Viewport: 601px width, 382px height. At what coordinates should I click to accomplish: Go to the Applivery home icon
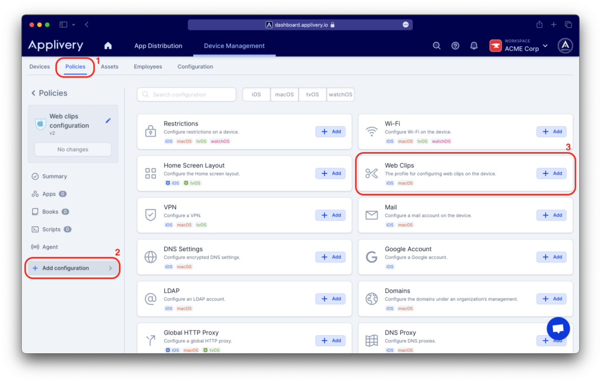(x=108, y=46)
